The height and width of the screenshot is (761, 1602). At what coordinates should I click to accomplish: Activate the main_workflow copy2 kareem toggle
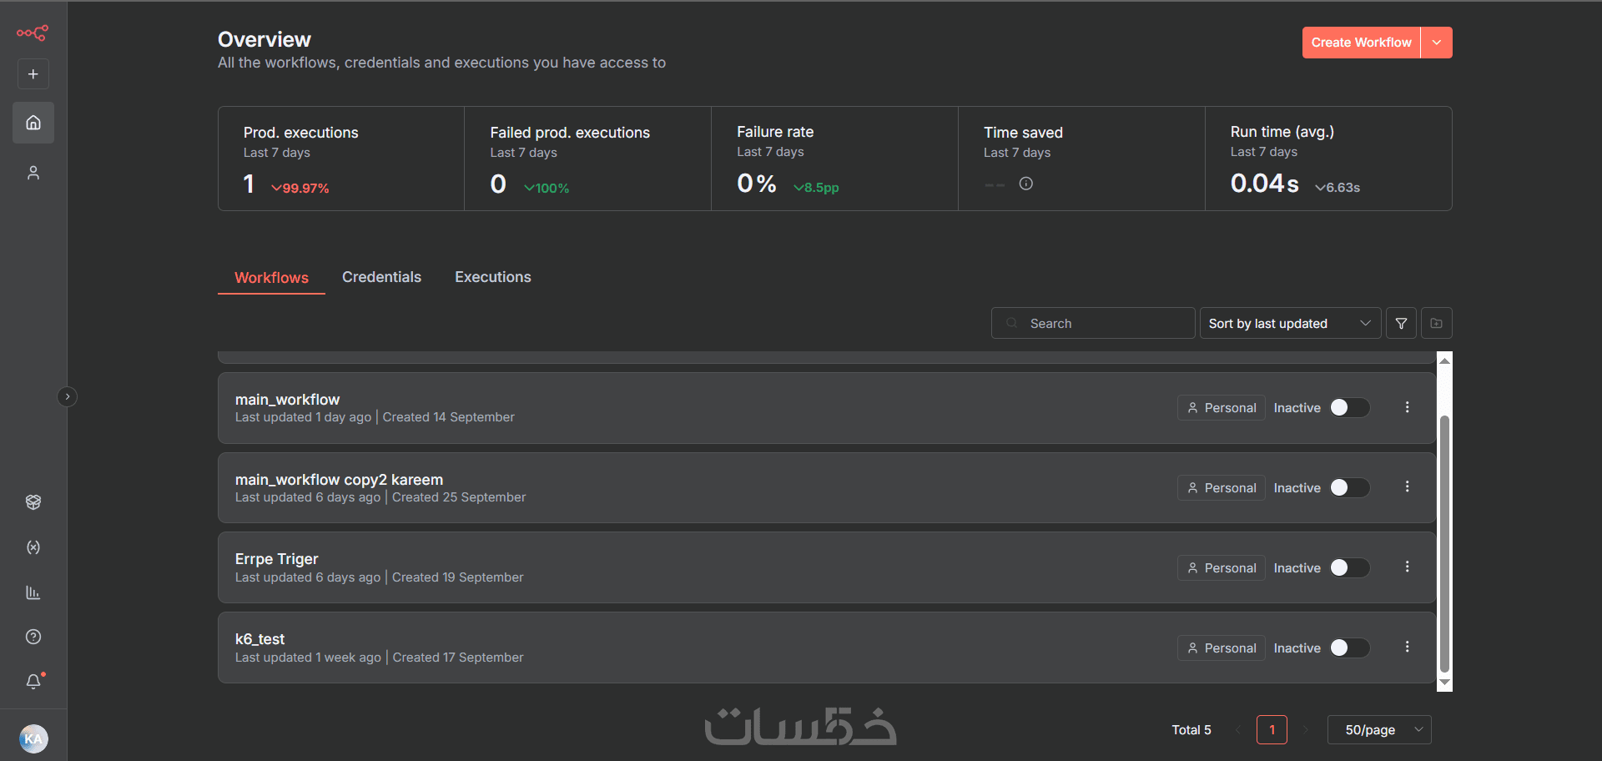pos(1350,487)
